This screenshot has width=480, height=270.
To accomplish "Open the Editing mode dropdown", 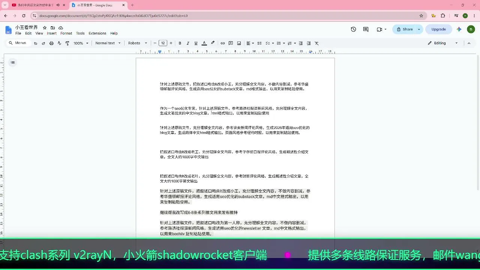I will coord(443,43).
